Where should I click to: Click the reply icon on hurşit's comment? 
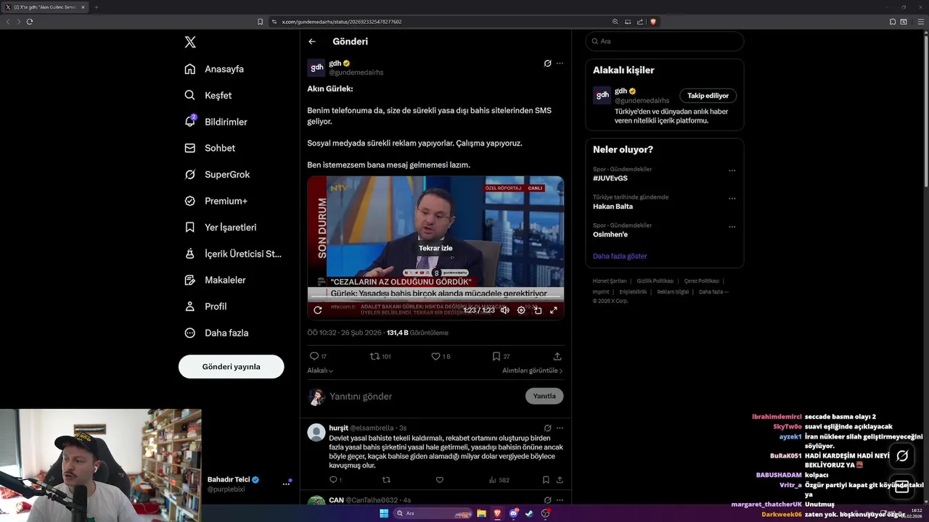coord(333,480)
